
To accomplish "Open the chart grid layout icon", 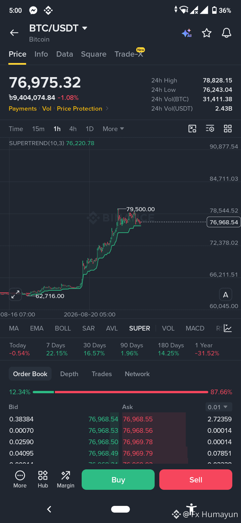I will [x=228, y=129].
